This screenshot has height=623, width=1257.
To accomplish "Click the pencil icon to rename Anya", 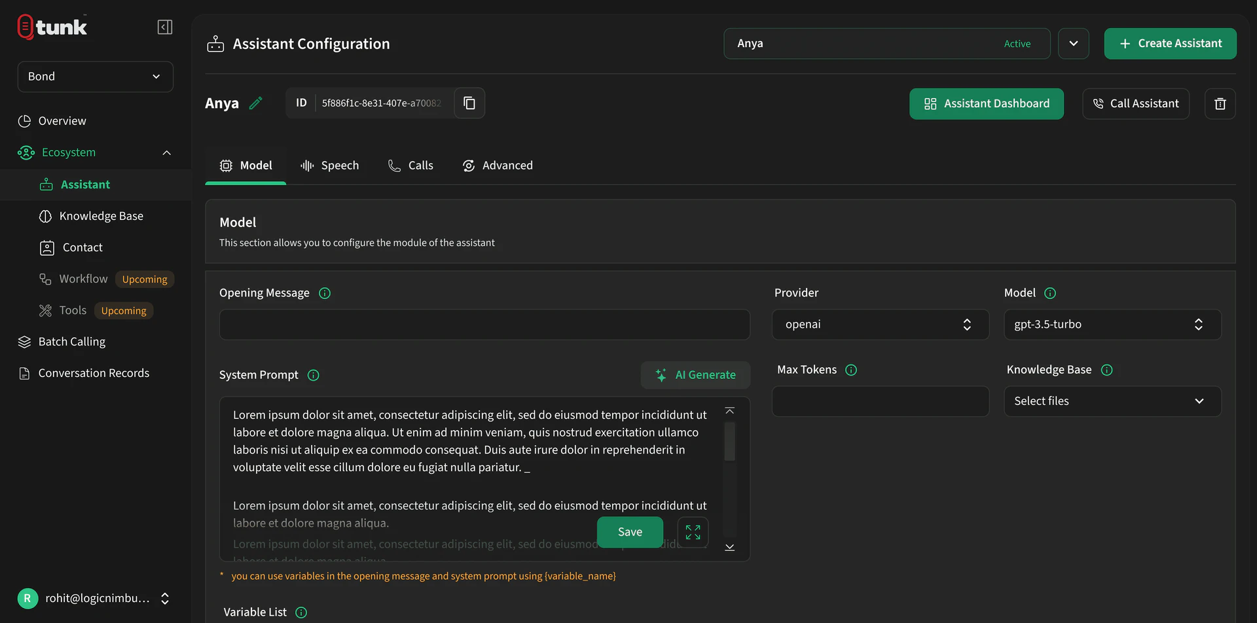I will pyautogui.click(x=256, y=103).
